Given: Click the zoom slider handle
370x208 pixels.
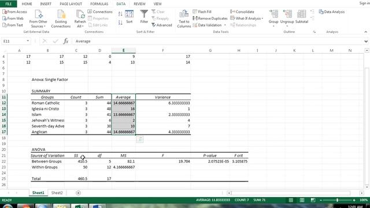Looking at the screenshot, I should point(338,200).
